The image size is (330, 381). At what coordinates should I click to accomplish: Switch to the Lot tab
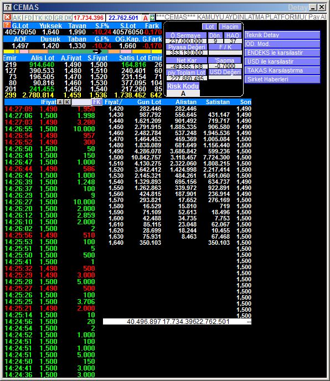click(x=209, y=27)
